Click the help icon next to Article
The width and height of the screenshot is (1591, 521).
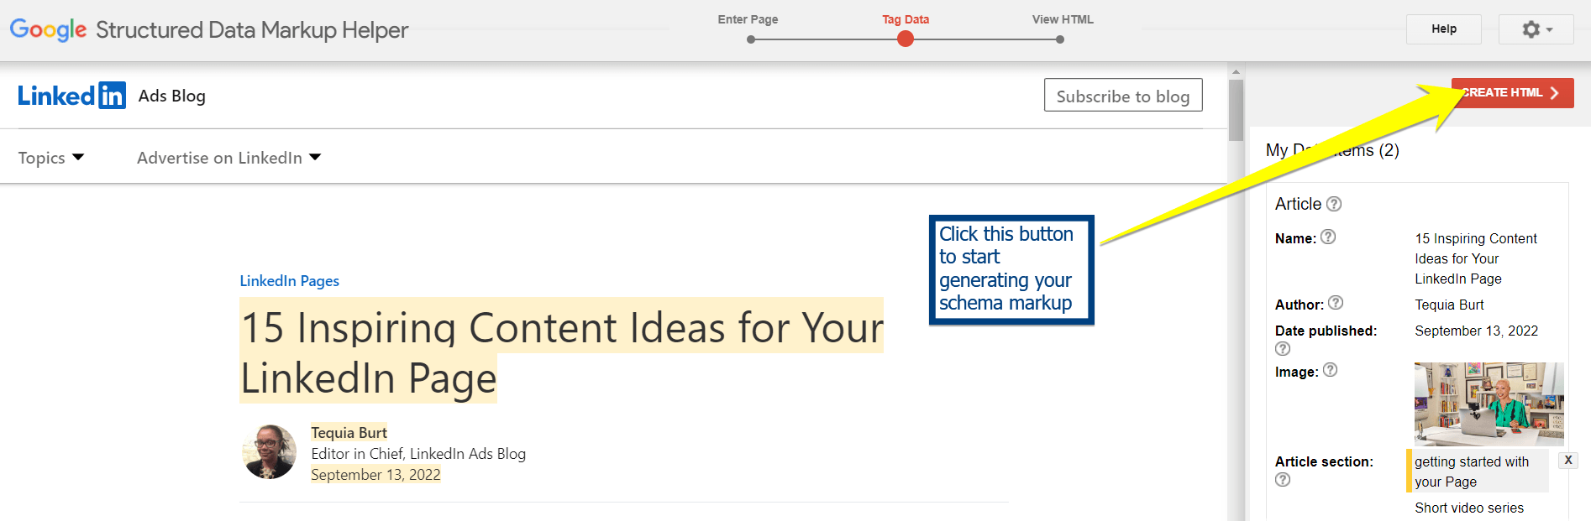(1334, 204)
